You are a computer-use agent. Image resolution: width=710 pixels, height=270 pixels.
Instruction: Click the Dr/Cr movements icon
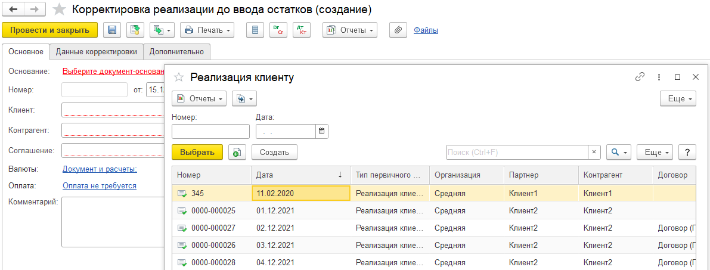tap(278, 30)
